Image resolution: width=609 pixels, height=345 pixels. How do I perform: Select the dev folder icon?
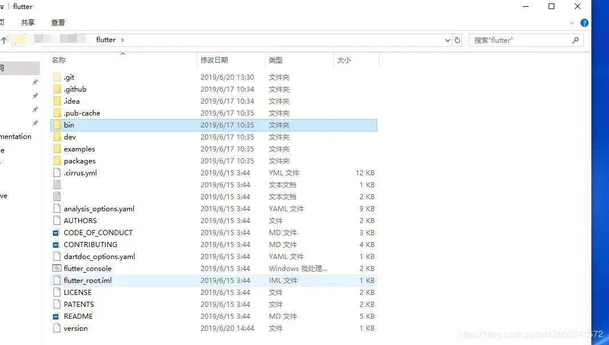(57, 137)
